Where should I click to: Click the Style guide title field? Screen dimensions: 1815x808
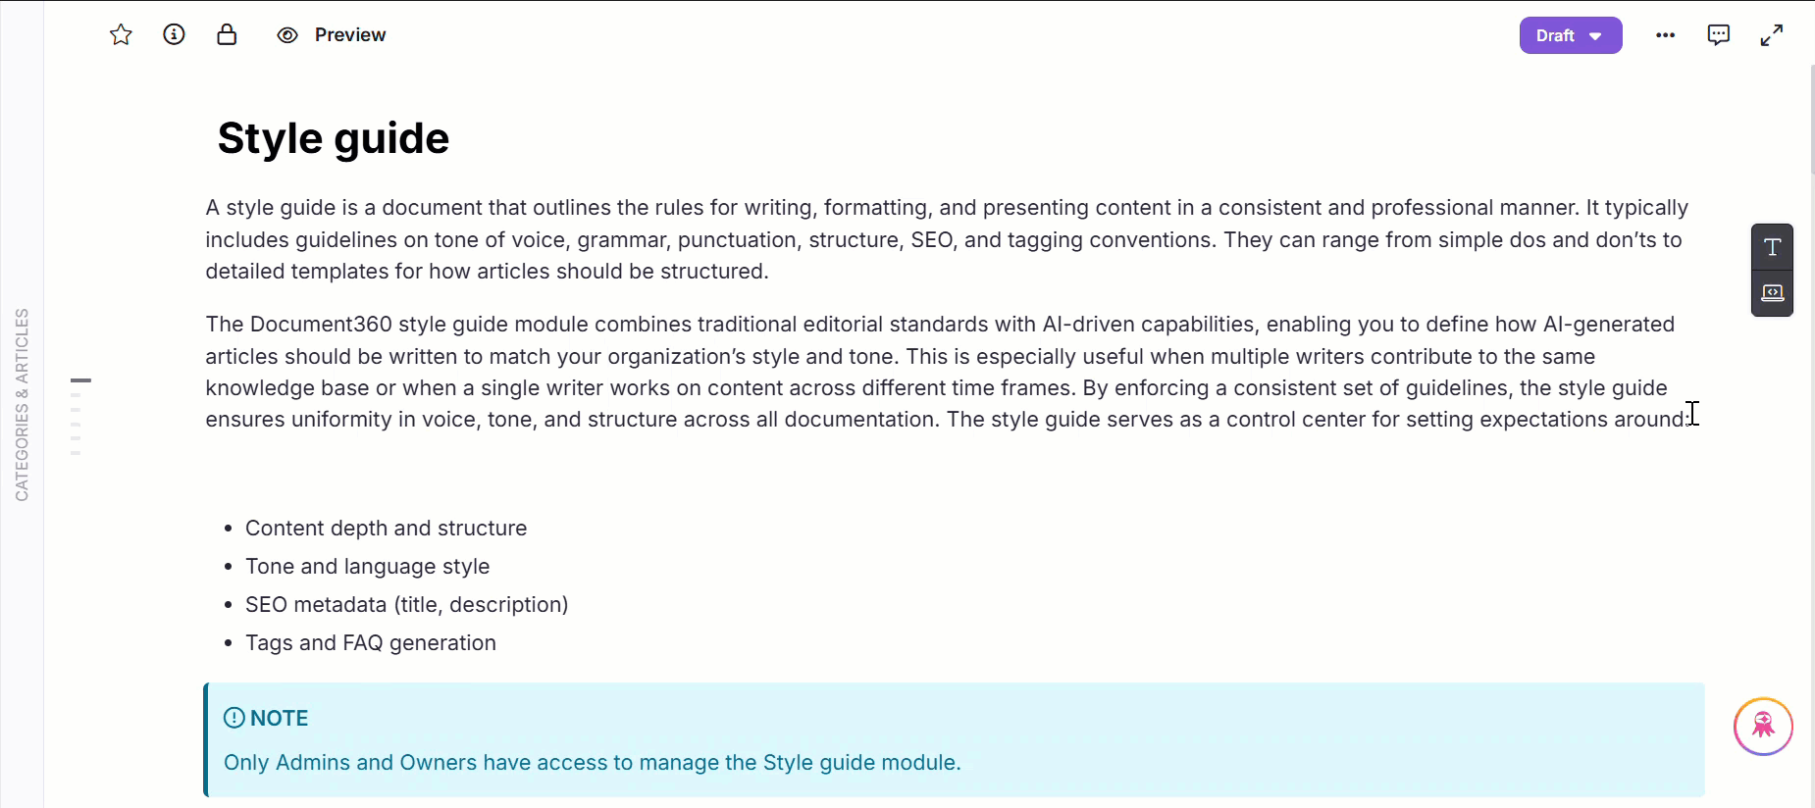click(x=334, y=138)
